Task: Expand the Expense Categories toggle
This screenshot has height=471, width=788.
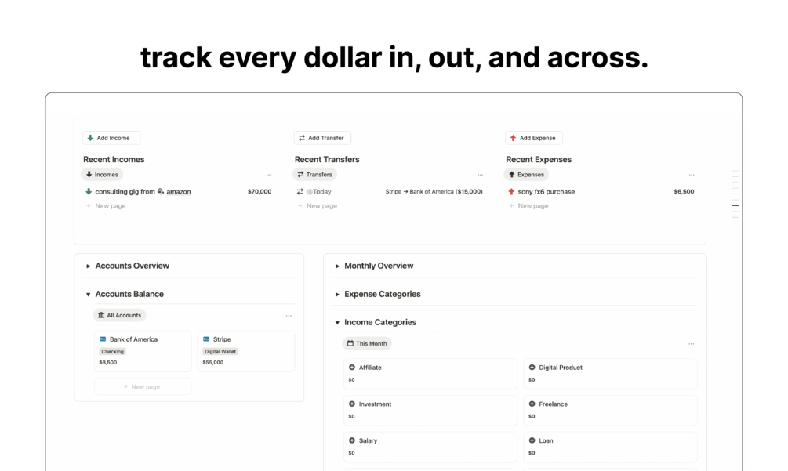Action: 337,295
